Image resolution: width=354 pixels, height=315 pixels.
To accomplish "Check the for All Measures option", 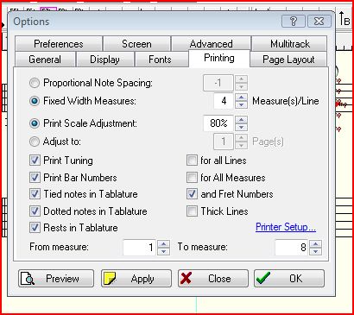I will 192,178.
